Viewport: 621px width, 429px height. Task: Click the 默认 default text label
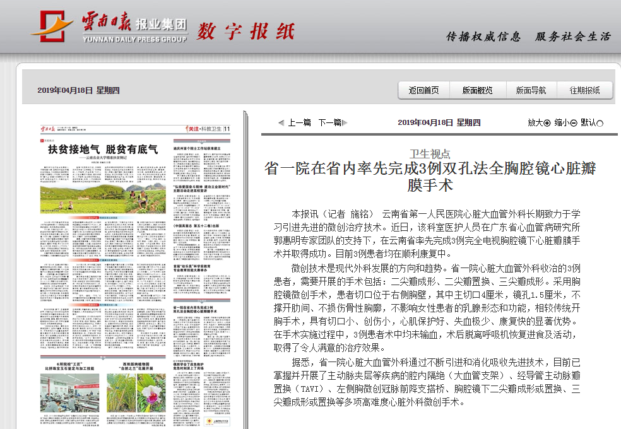tap(588, 122)
